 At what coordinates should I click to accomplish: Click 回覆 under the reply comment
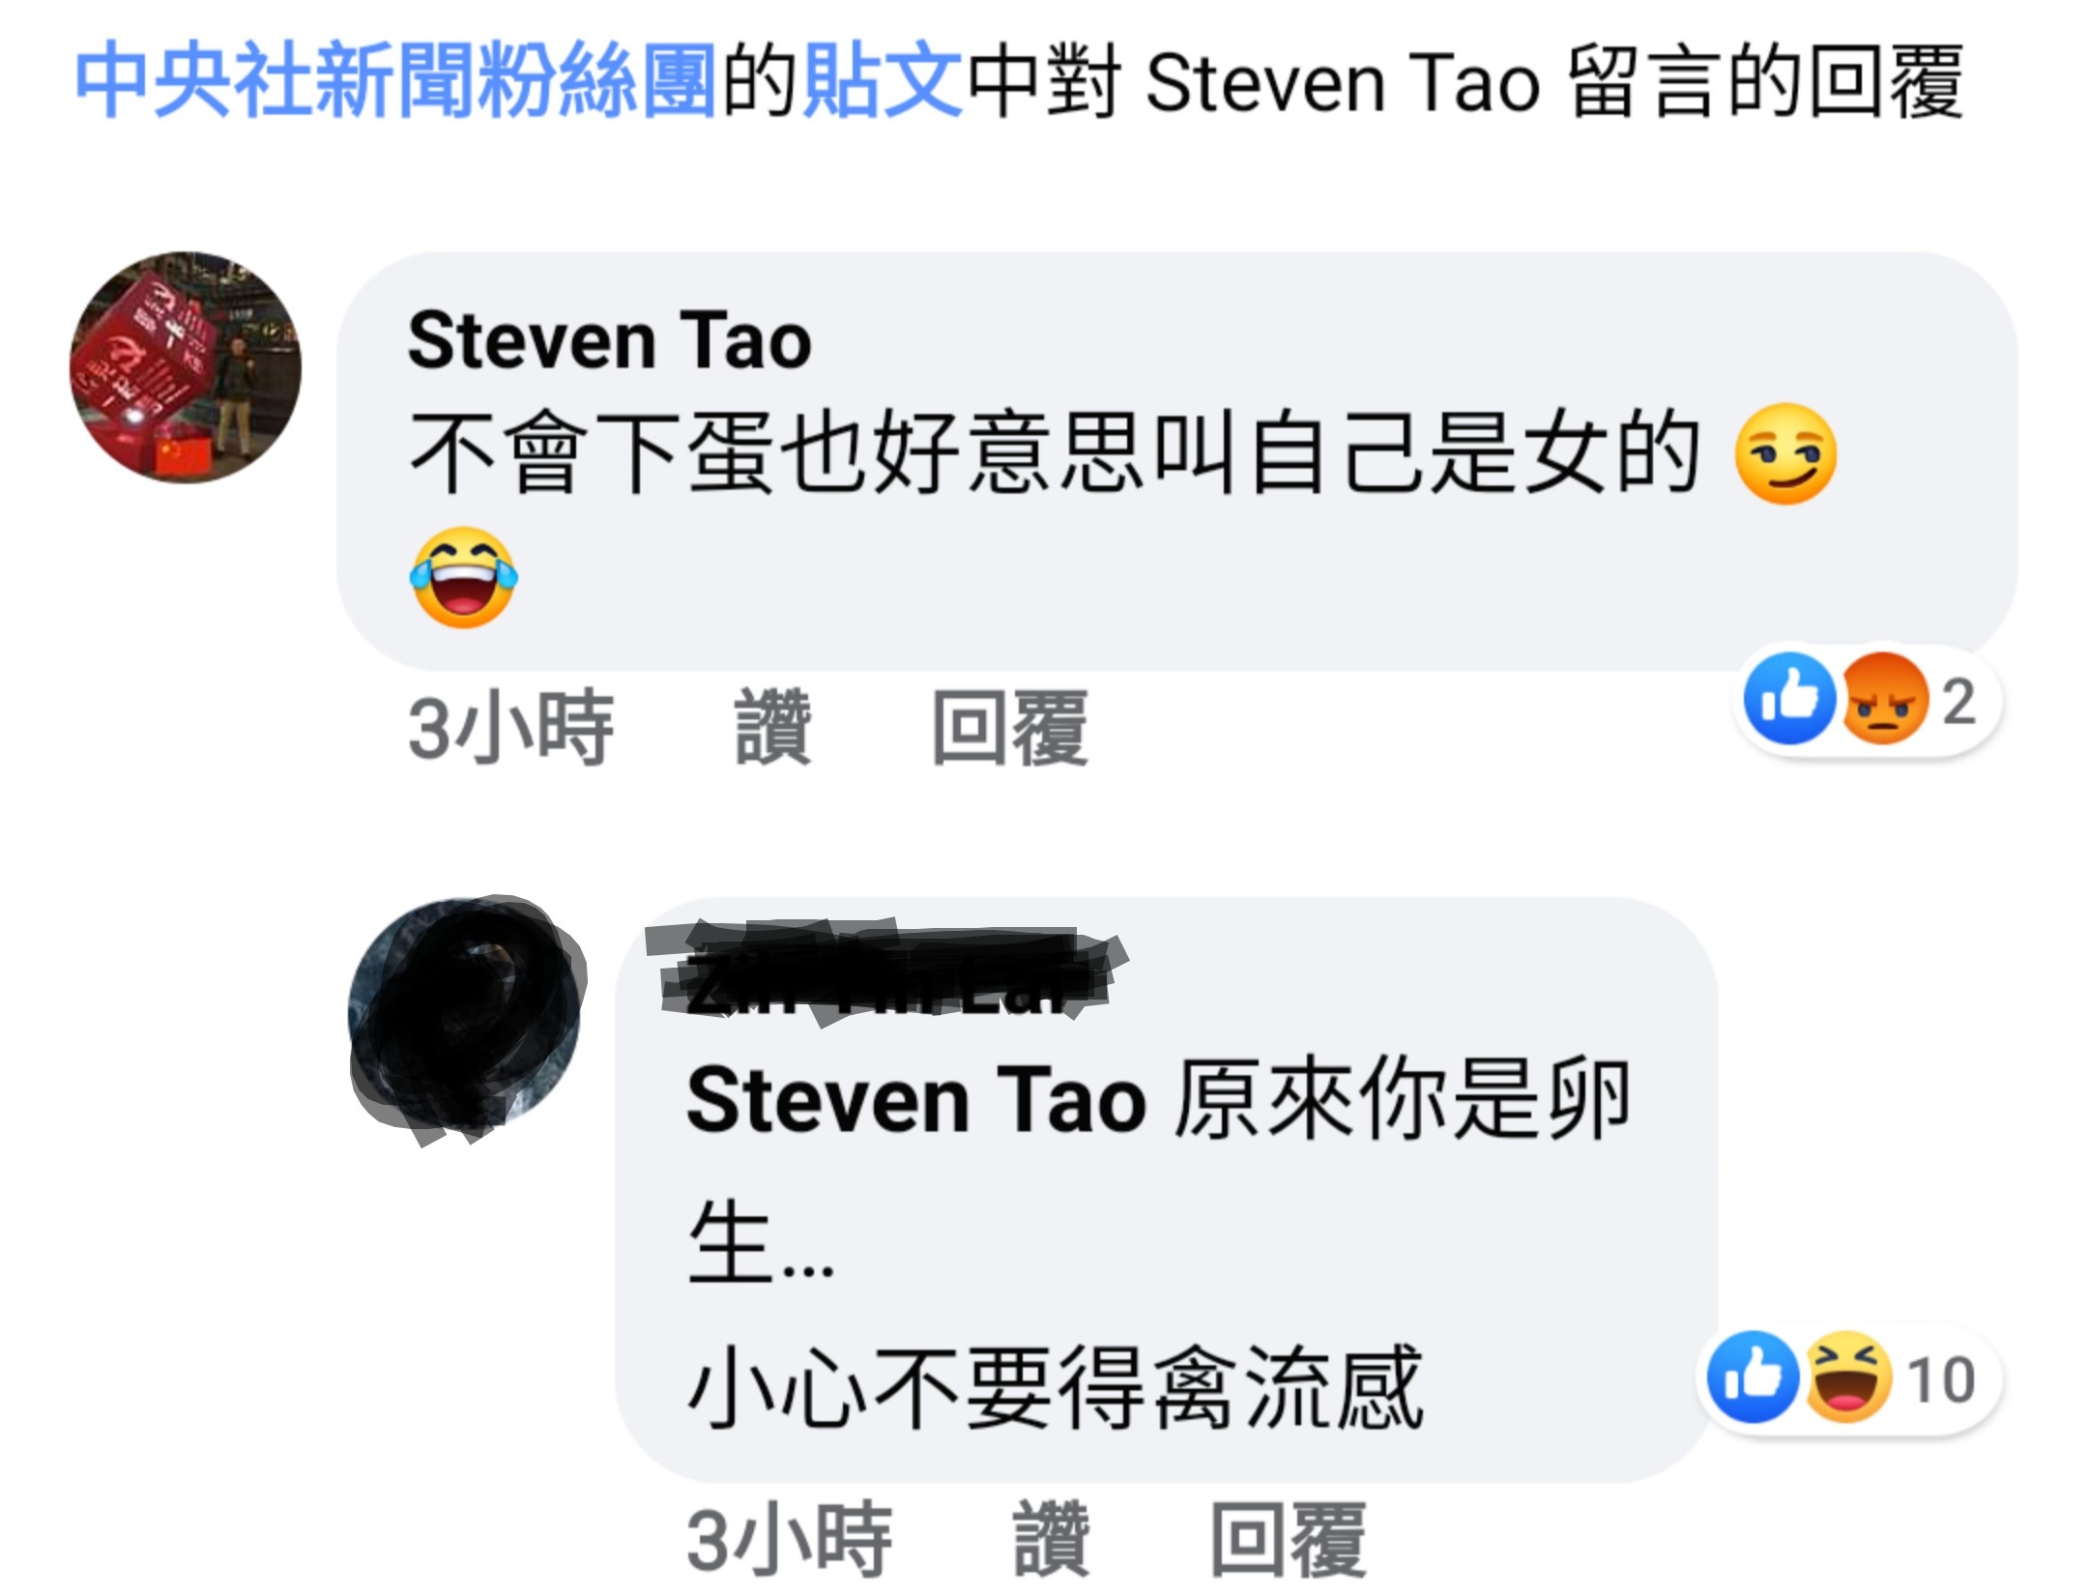click(1289, 1540)
